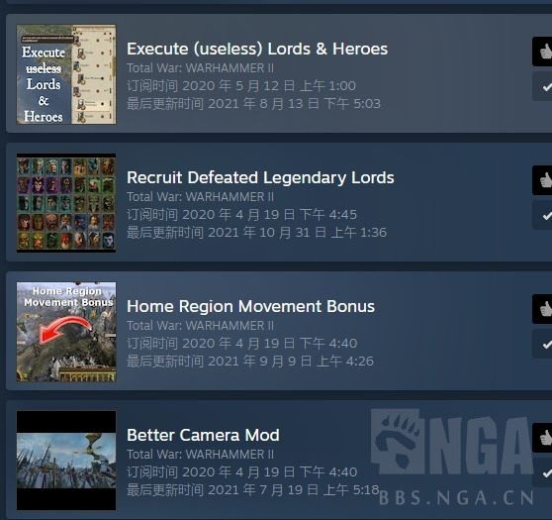Thumbs up Recruit Defeated Legendary Lords
The height and width of the screenshot is (520, 552).
tap(542, 180)
